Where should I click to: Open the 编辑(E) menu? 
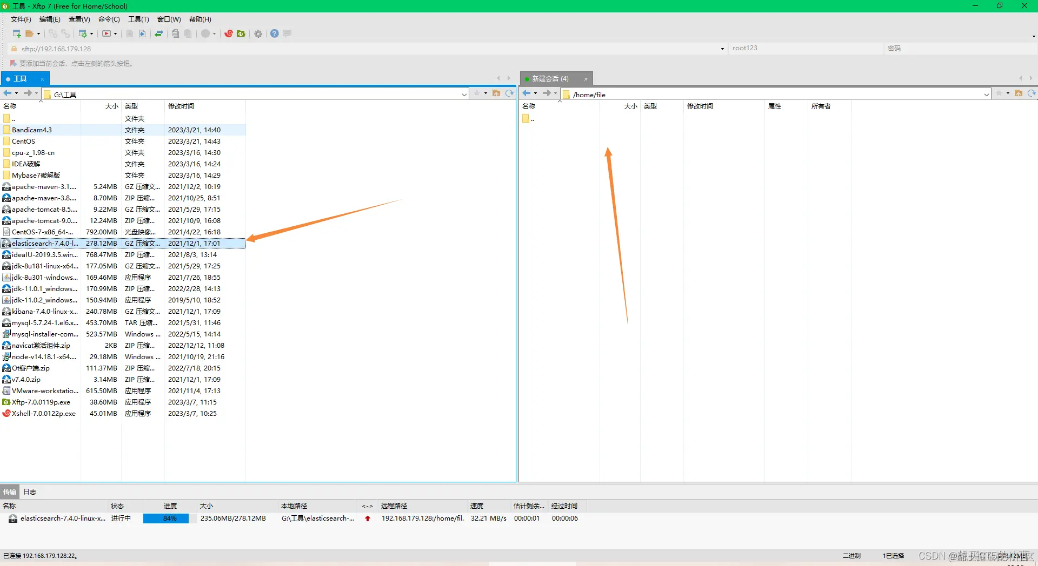[50, 19]
